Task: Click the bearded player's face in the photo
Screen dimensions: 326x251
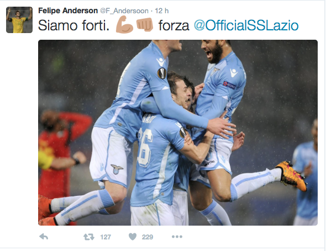Action: point(213,51)
